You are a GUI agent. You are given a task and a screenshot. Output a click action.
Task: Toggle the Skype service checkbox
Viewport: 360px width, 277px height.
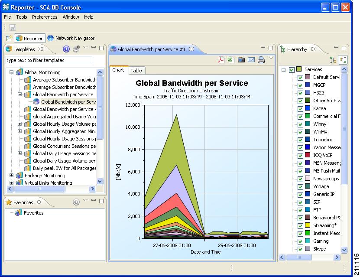coord(300,249)
